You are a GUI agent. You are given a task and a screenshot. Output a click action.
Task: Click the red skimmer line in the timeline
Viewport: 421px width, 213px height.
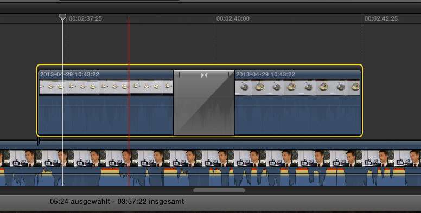tap(129, 101)
